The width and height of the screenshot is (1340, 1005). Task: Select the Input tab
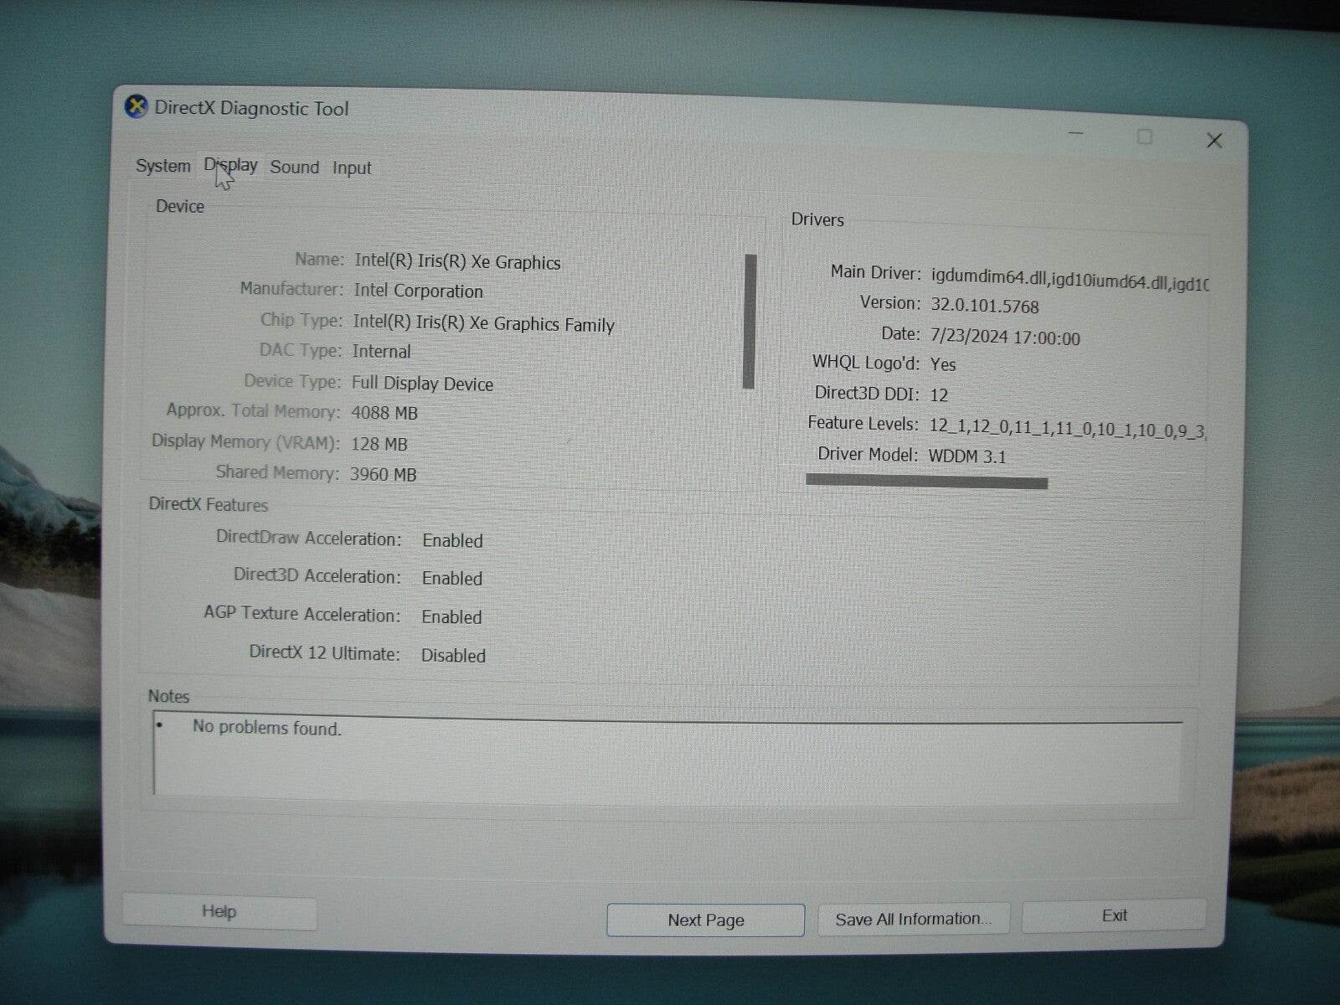click(351, 167)
